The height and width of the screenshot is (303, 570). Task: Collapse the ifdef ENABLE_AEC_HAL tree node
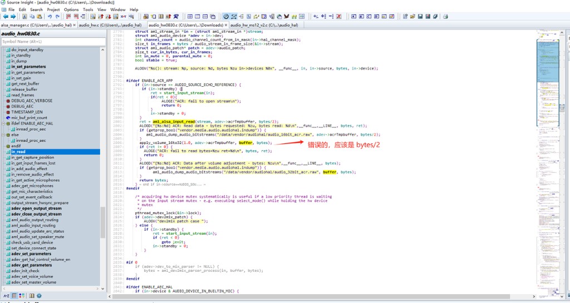coord(3,123)
